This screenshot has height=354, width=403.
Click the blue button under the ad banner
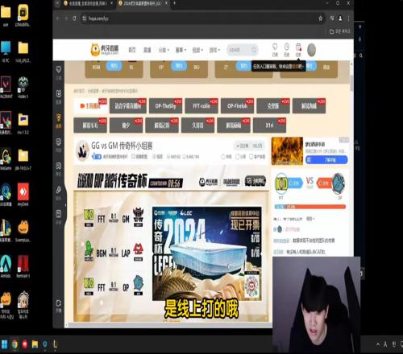[326, 160]
